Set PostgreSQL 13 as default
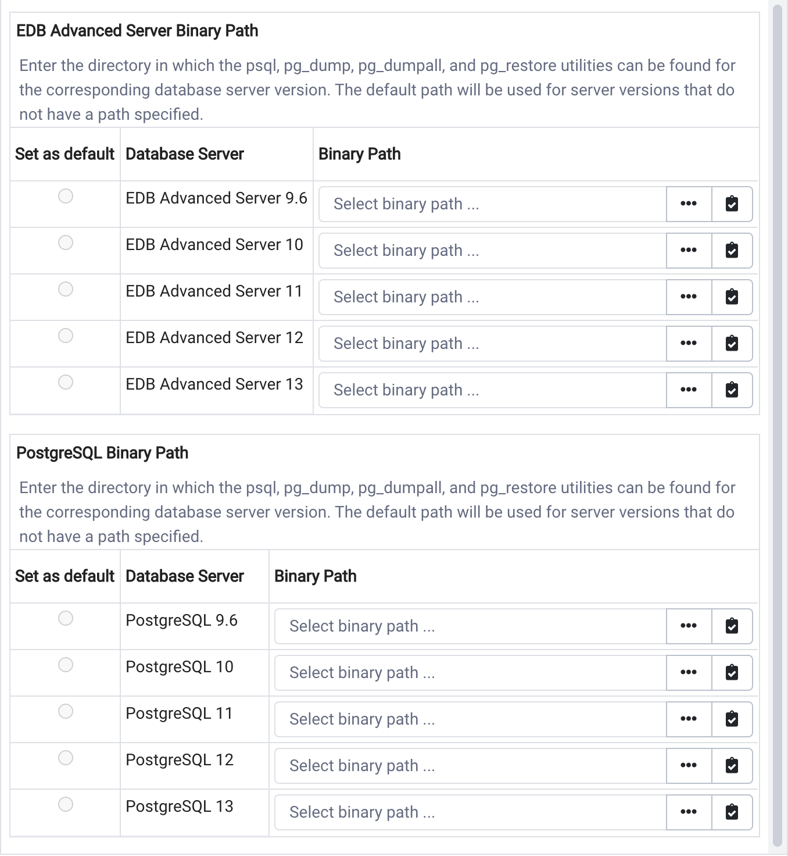The image size is (788, 856). point(65,804)
